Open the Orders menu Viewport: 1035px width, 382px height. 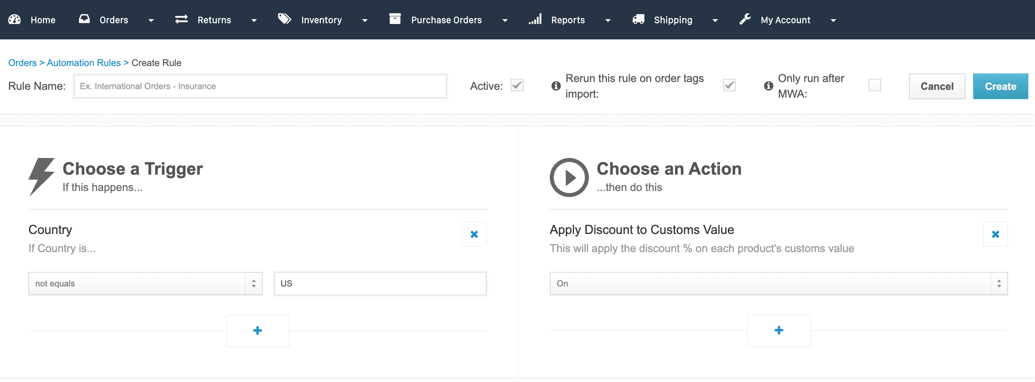(114, 20)
